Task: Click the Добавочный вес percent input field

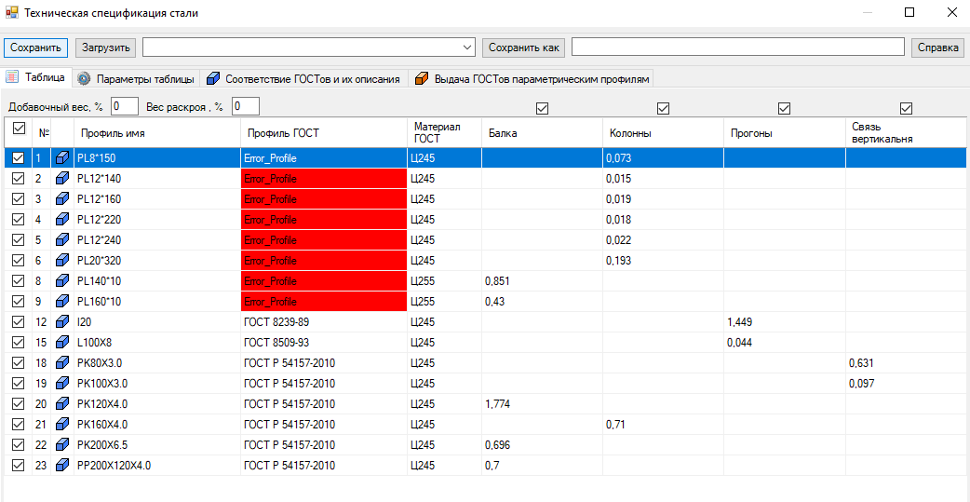Action: 125,107
